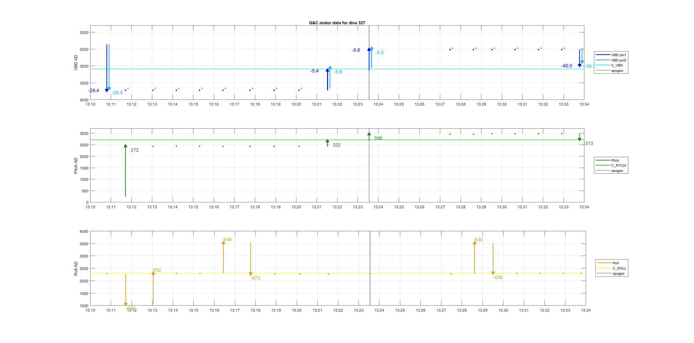
Task: Click the 'Pitch AD' y-axis label
Action: [76, 166]
